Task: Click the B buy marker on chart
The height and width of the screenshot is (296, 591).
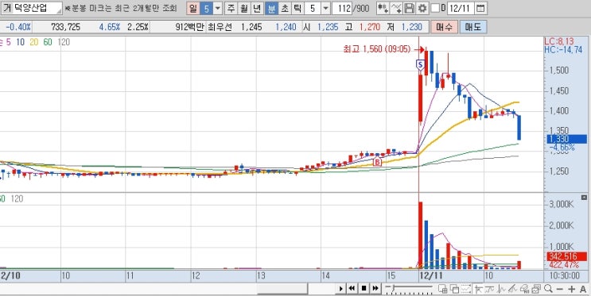Action: click(377, 162)
